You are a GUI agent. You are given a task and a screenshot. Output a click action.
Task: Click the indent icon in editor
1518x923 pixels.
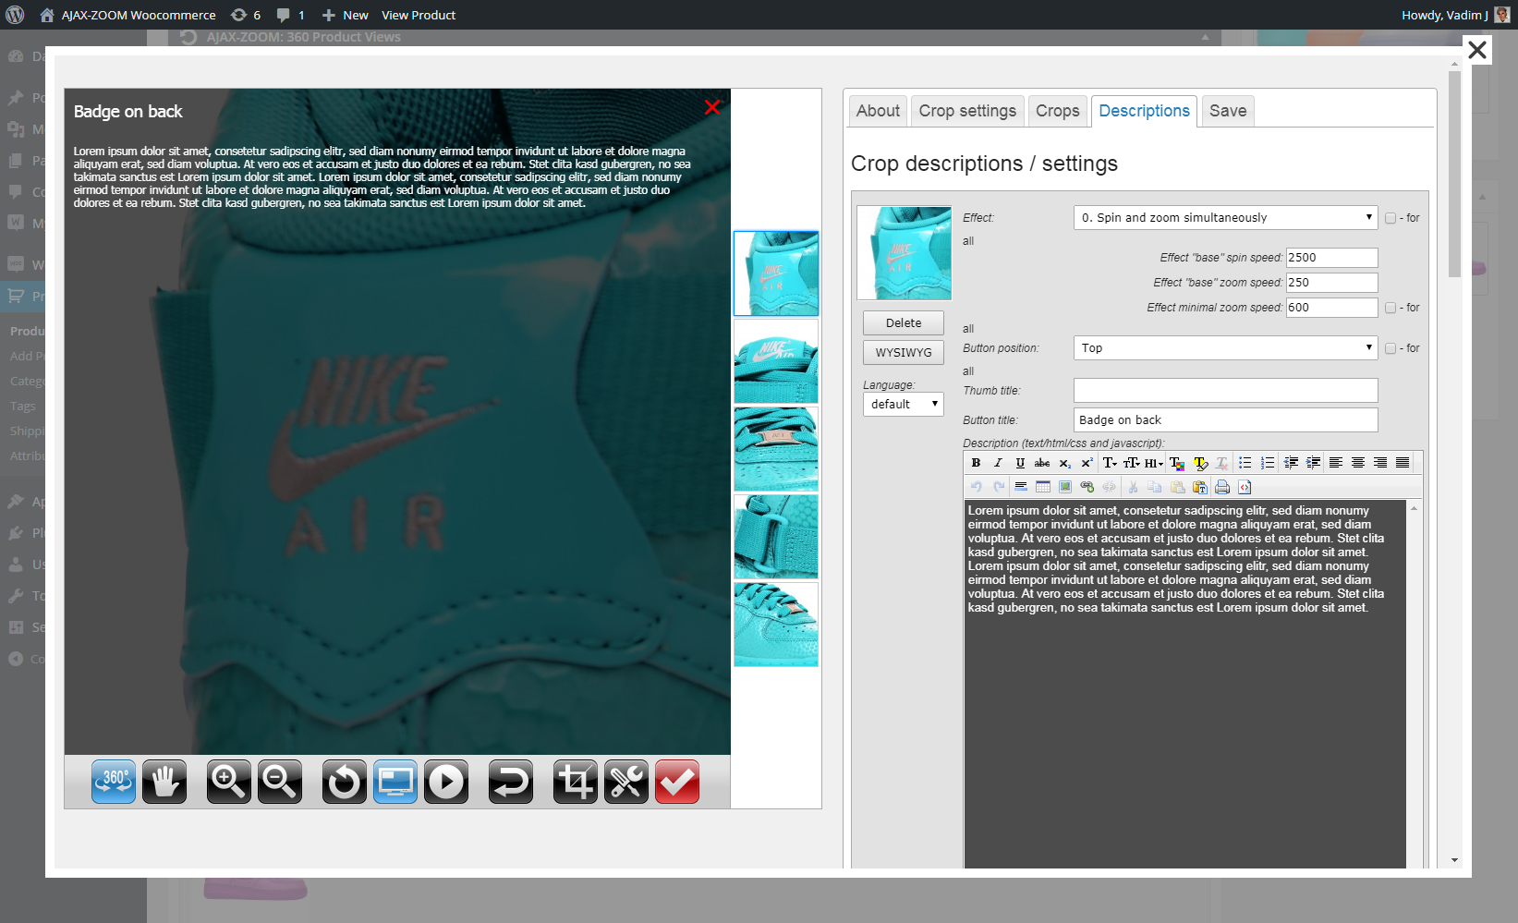1313,463
